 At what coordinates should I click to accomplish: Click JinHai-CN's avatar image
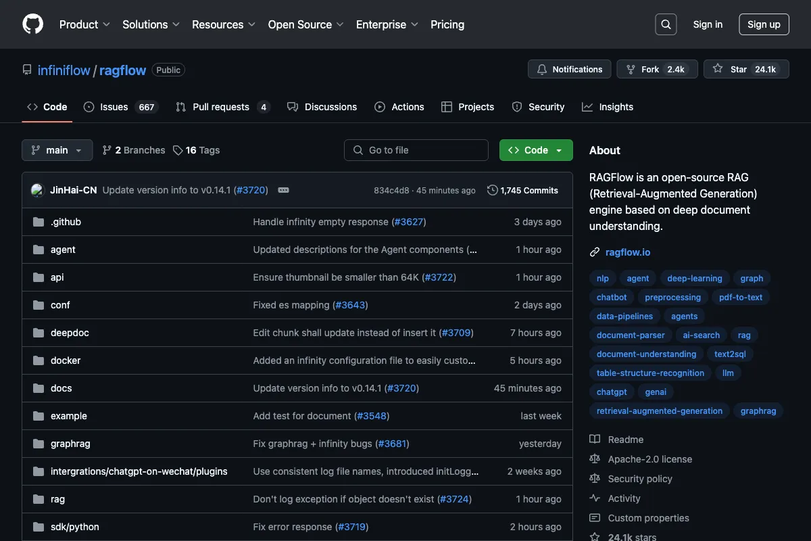pyautogui.click(x=38, y=190)
